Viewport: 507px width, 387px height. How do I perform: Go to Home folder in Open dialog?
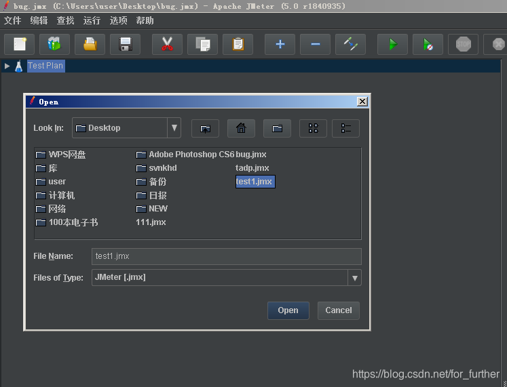(x=241, y=129)
